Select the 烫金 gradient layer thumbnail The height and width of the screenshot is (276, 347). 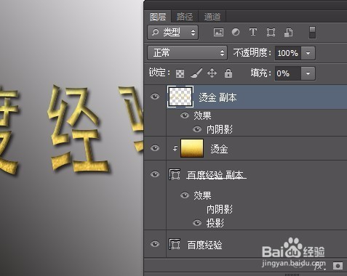pos(192,148)
